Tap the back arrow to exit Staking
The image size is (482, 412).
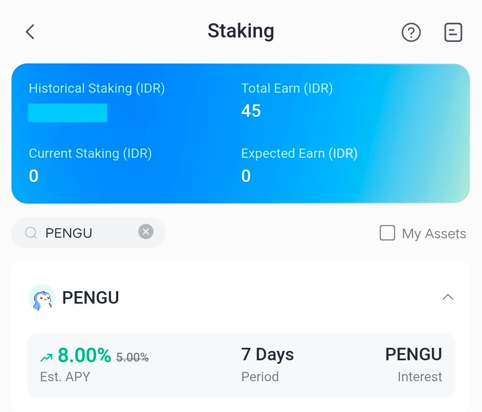coord(29,32)
